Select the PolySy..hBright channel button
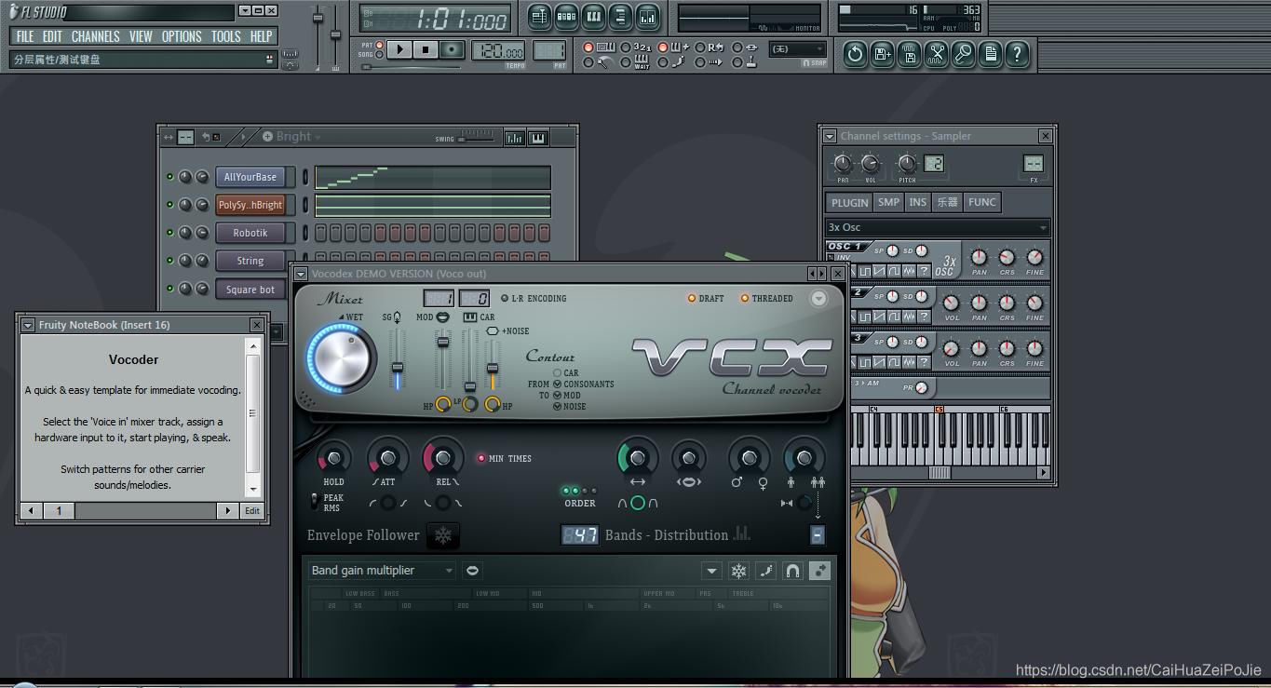The width and height of the screenshot is (1271, 688). tap(250, 205)
